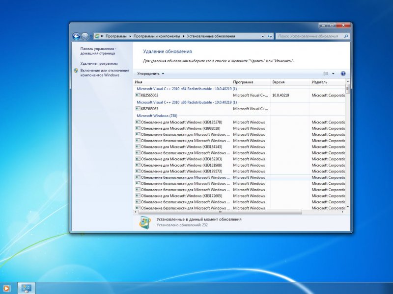Click the installed updates icon in details pane
The width and height of the screenshot is (393, 294).
pos(145,222)
